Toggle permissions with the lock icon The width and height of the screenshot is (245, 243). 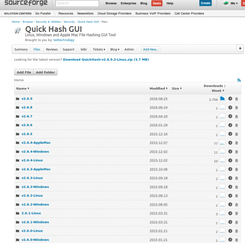240,48
